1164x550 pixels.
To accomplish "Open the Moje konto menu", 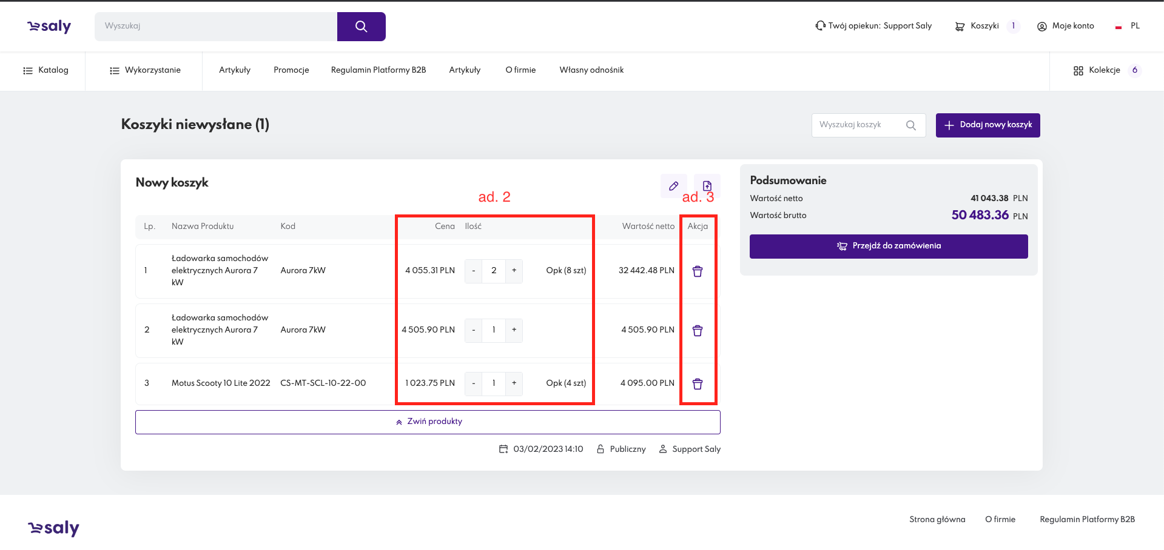I will pyautogui.click(x=1066, y=26).
